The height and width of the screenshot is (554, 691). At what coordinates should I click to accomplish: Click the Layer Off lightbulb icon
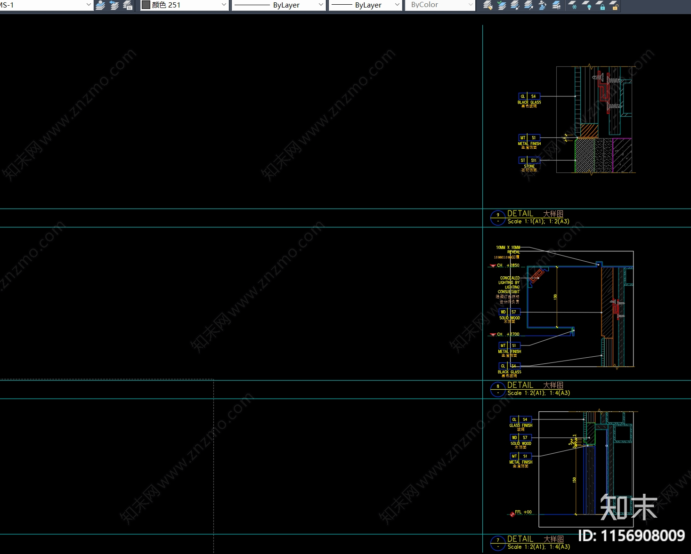[587, 5]
